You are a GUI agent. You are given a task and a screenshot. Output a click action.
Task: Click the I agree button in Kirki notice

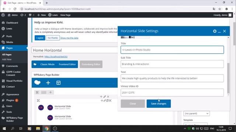(x=40, y=38)
